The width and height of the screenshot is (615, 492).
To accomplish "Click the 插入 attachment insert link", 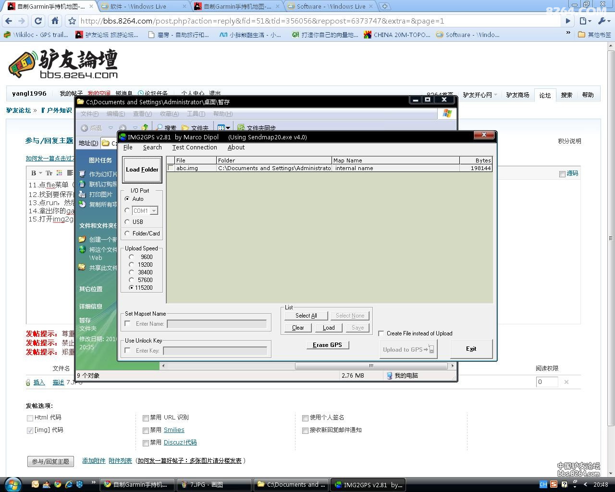I will click(x=39, y=382).
